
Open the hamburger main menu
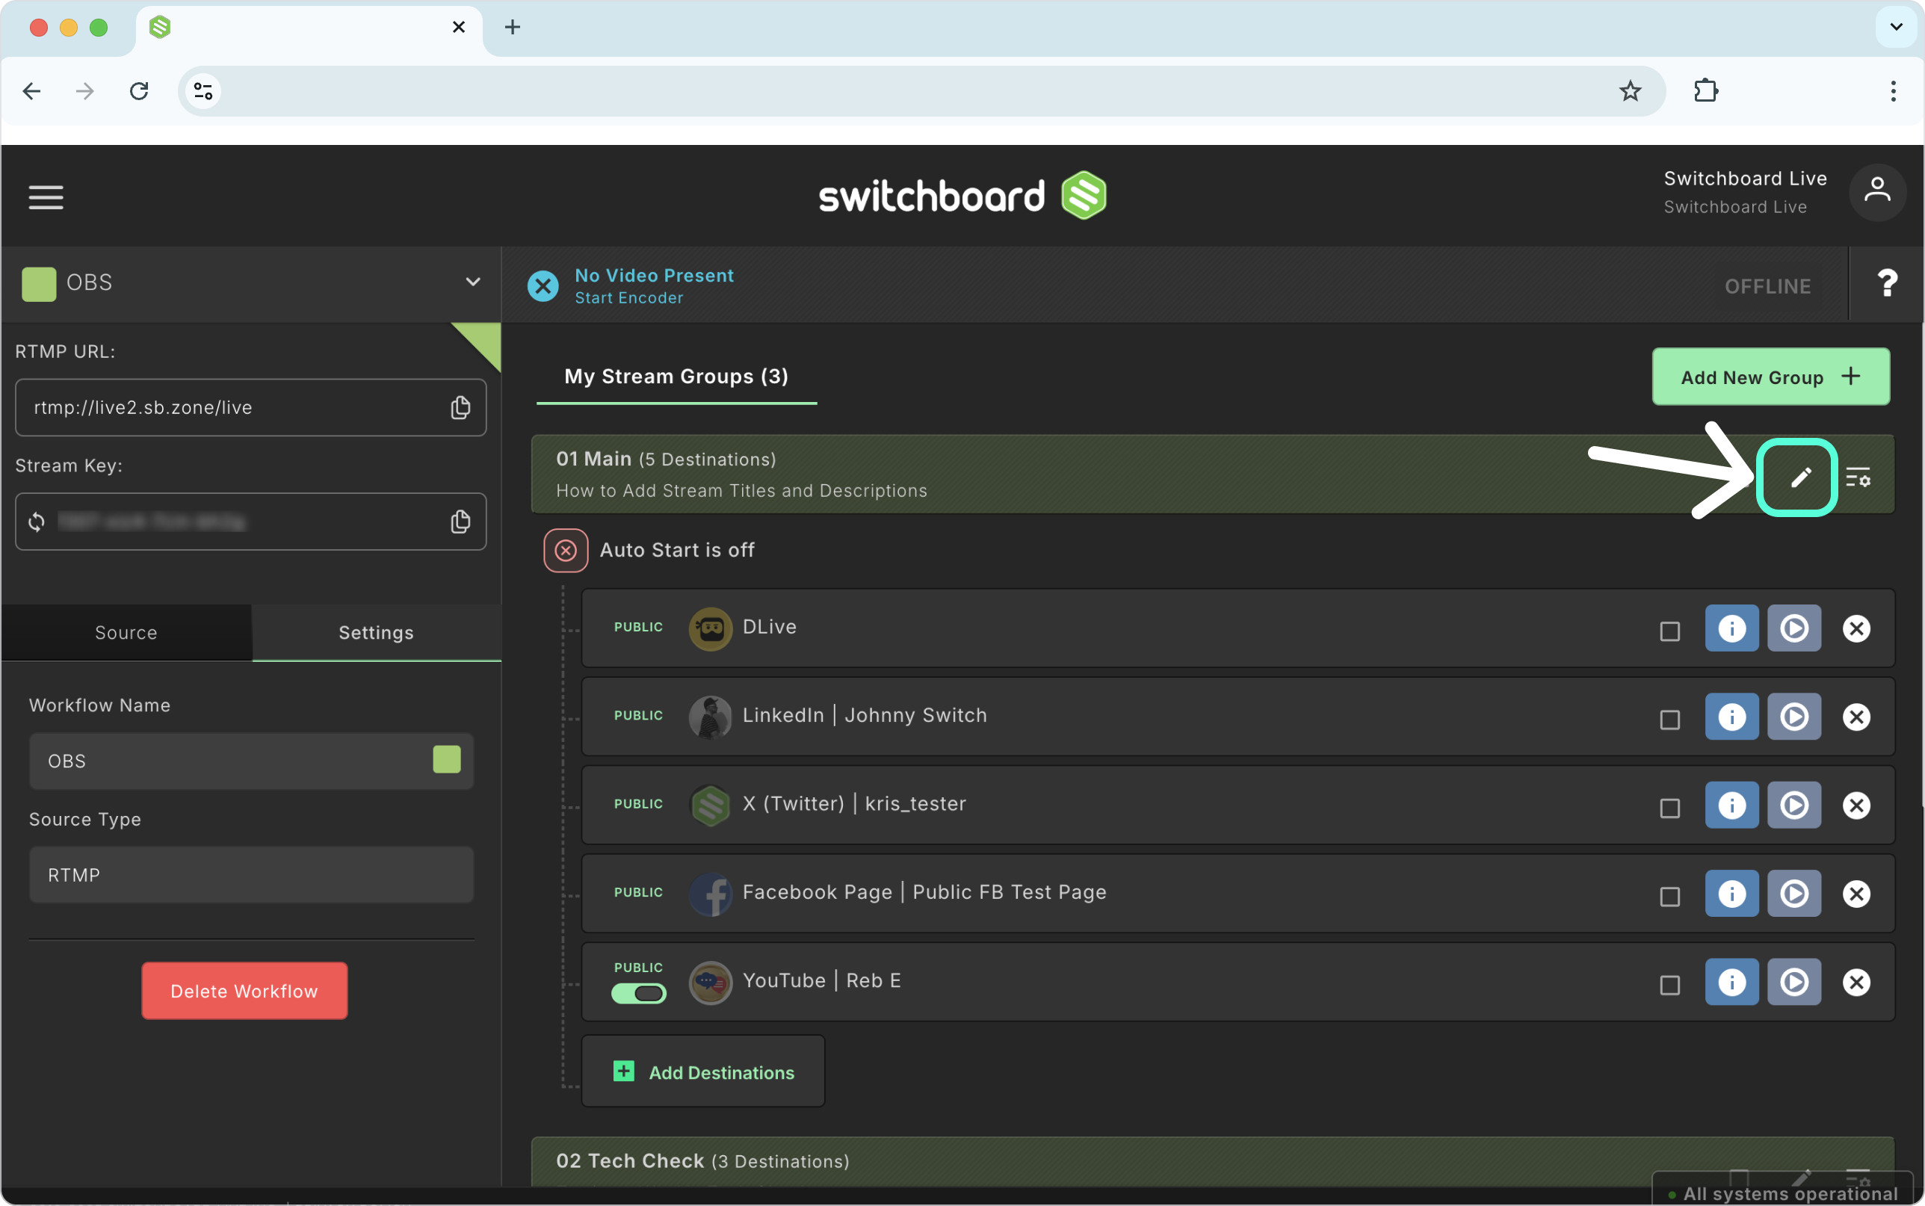tap(46, 197)
